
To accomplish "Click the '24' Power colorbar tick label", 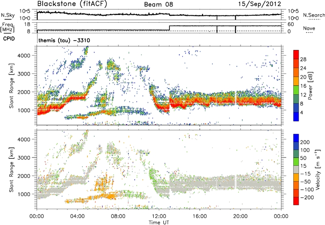I will pos(303,68).
